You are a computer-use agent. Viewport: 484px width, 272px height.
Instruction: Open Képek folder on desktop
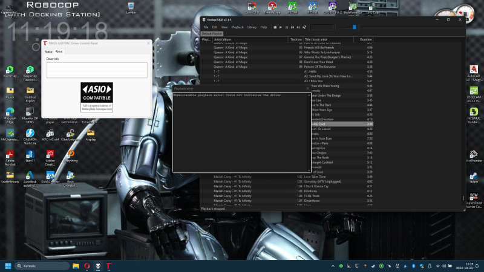click(10, 92)
